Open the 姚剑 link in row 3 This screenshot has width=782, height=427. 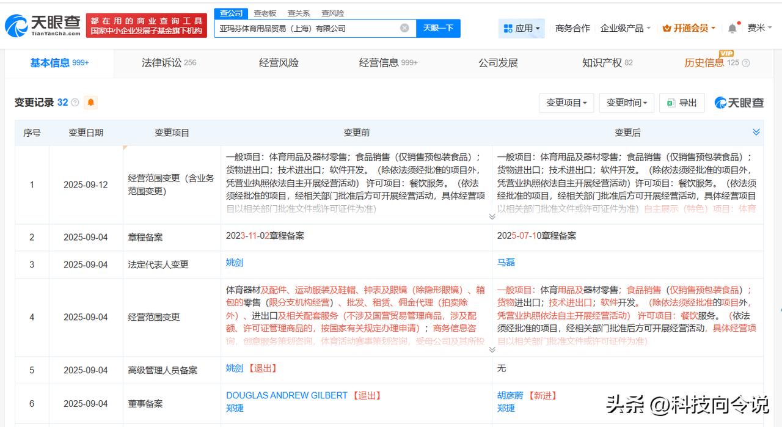click(235, 263)
